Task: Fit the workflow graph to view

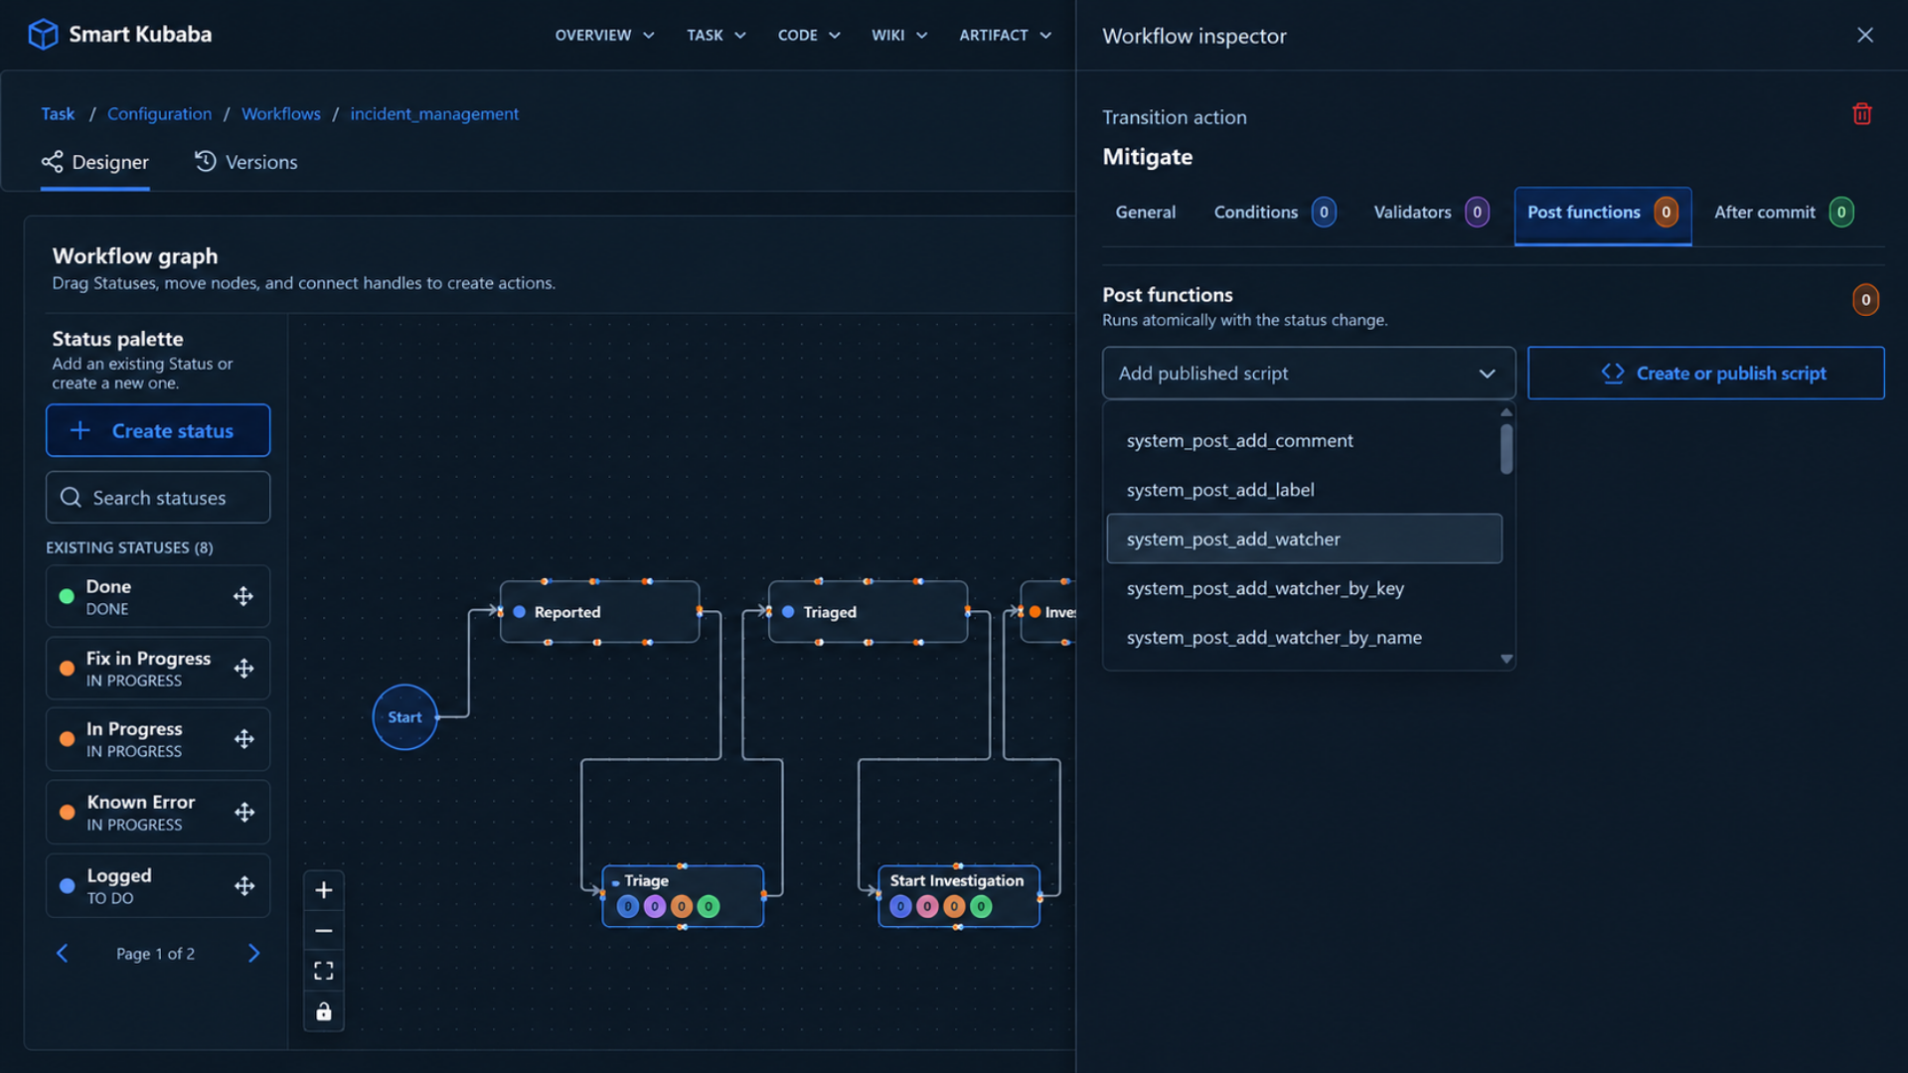Action: point(324,971)
